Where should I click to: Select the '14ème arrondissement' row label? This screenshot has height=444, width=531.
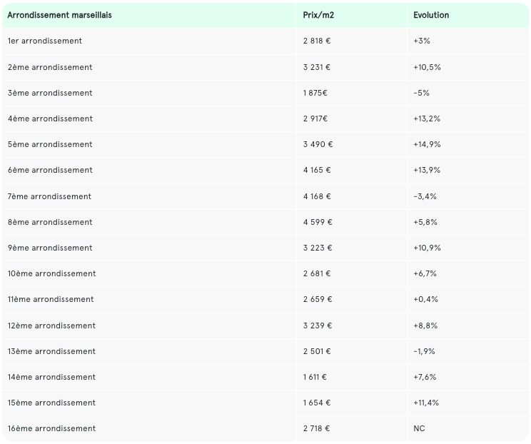click(x=51, y=377)
